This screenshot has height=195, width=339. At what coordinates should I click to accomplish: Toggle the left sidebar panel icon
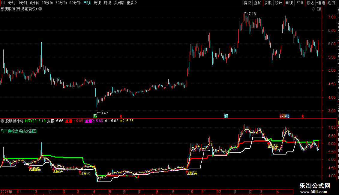3,3
